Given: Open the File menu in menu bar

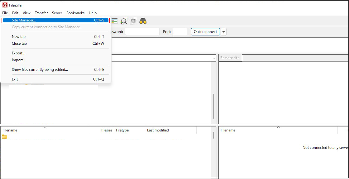Looking at the screenshot, I should (x=5, y=13).
